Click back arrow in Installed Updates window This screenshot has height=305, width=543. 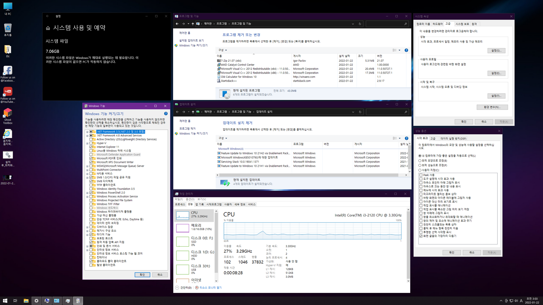(177, 112)
